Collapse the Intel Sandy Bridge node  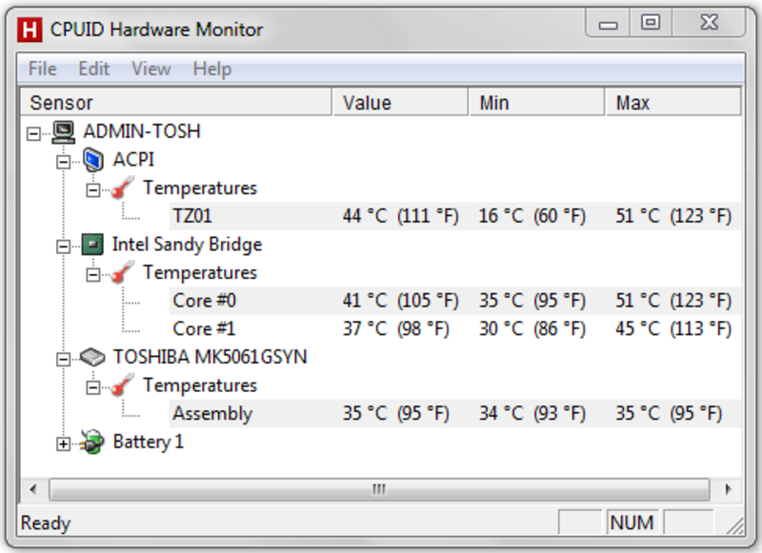coord(63,247)
